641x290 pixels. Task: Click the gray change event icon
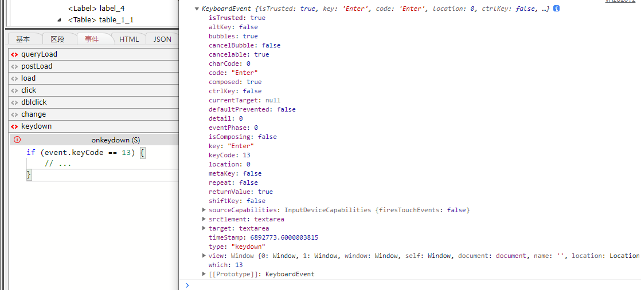pyautogui.click(x=14, y=114)
